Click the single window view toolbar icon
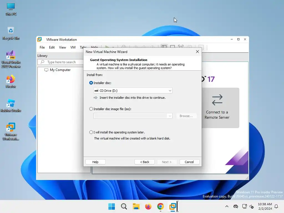The image size is (284, 213). 173,47
